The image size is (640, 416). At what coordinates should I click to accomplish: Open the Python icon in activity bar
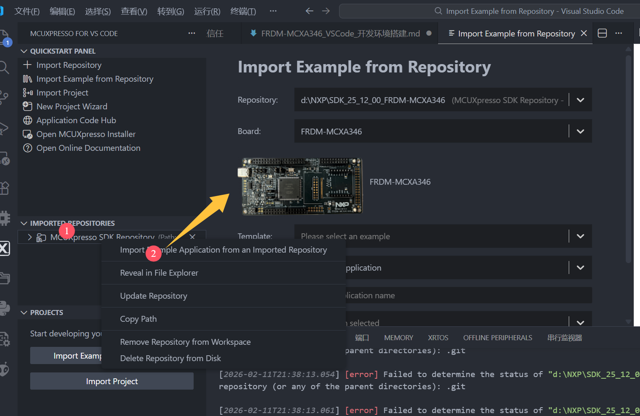click(5, 308)
